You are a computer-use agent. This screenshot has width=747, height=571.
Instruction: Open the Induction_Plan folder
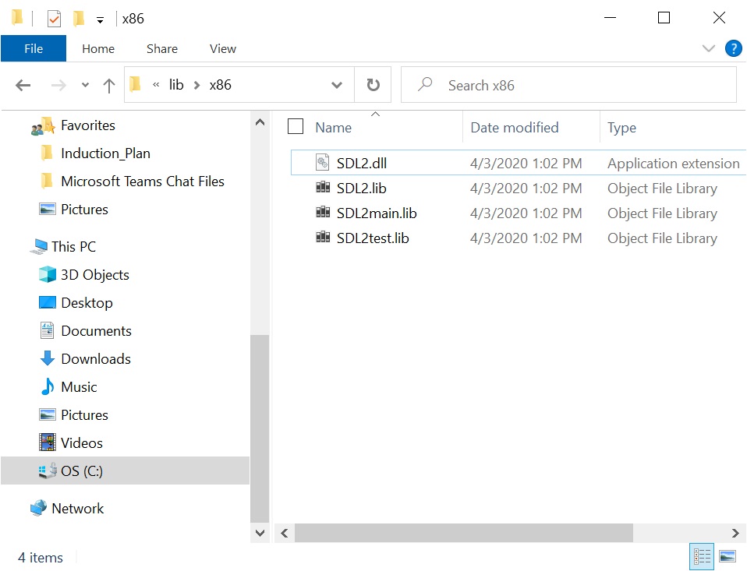coord(105,153)
